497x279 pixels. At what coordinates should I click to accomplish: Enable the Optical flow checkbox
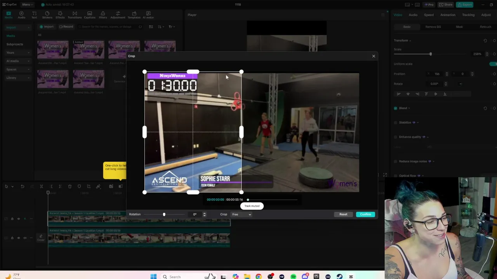[396, 176]
